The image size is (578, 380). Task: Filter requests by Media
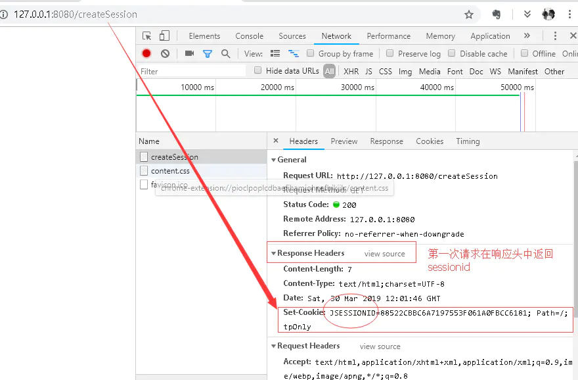[430, 72]
